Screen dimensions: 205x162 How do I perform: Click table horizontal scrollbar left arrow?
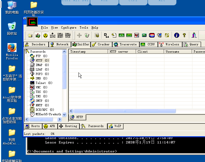(71, 111)
